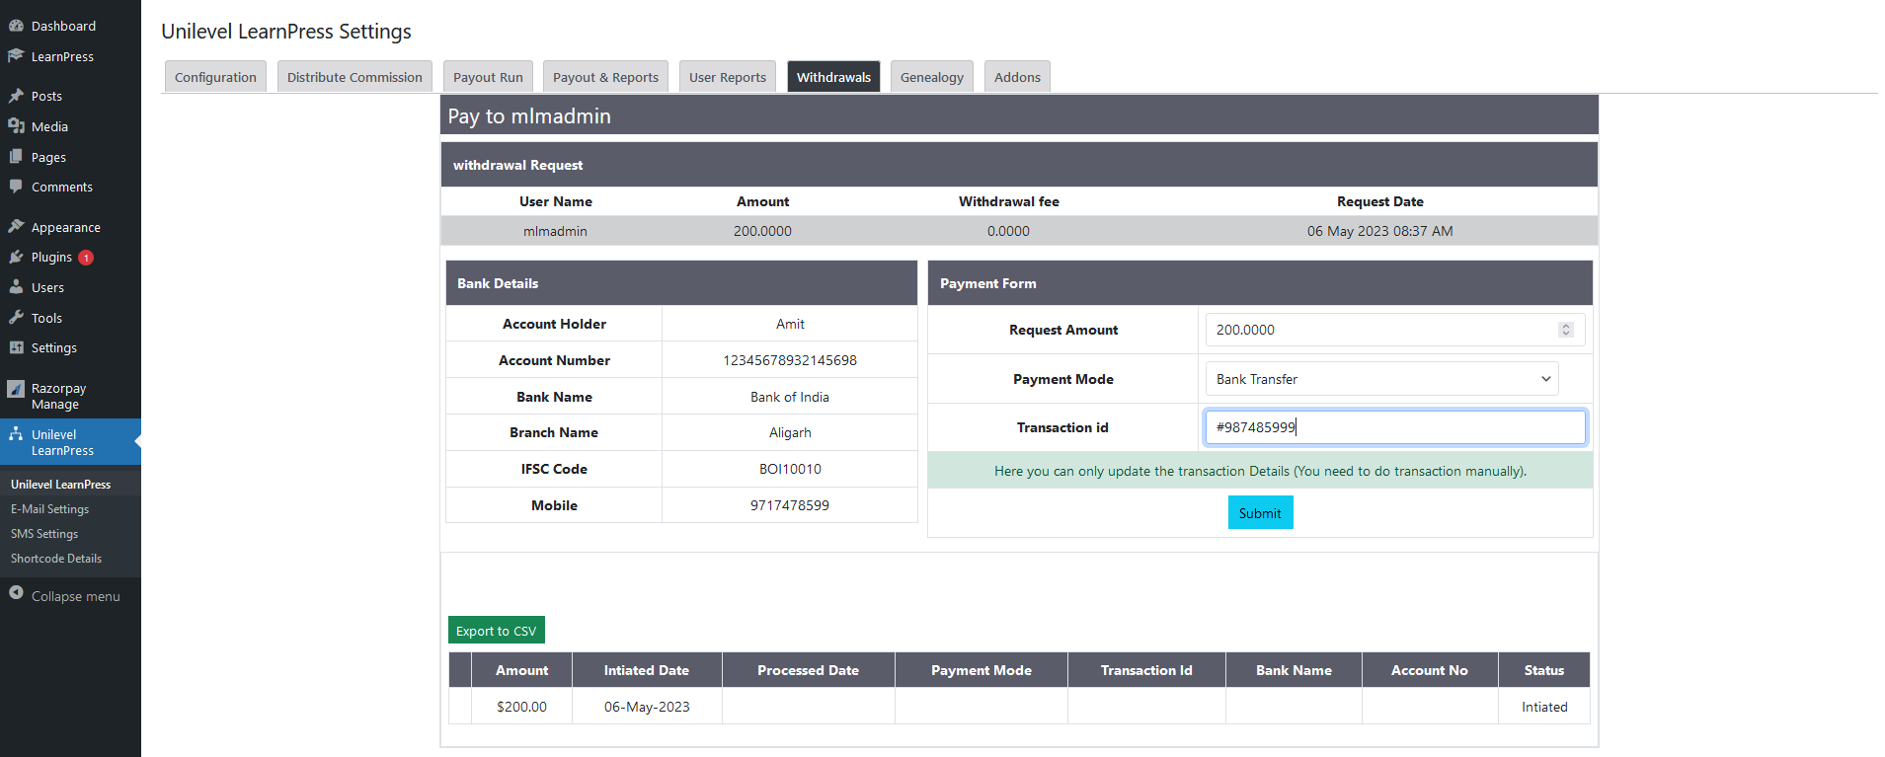Open the E-Mail Settings submenu link
This screenshot has width=1885, height=757.
49,509
